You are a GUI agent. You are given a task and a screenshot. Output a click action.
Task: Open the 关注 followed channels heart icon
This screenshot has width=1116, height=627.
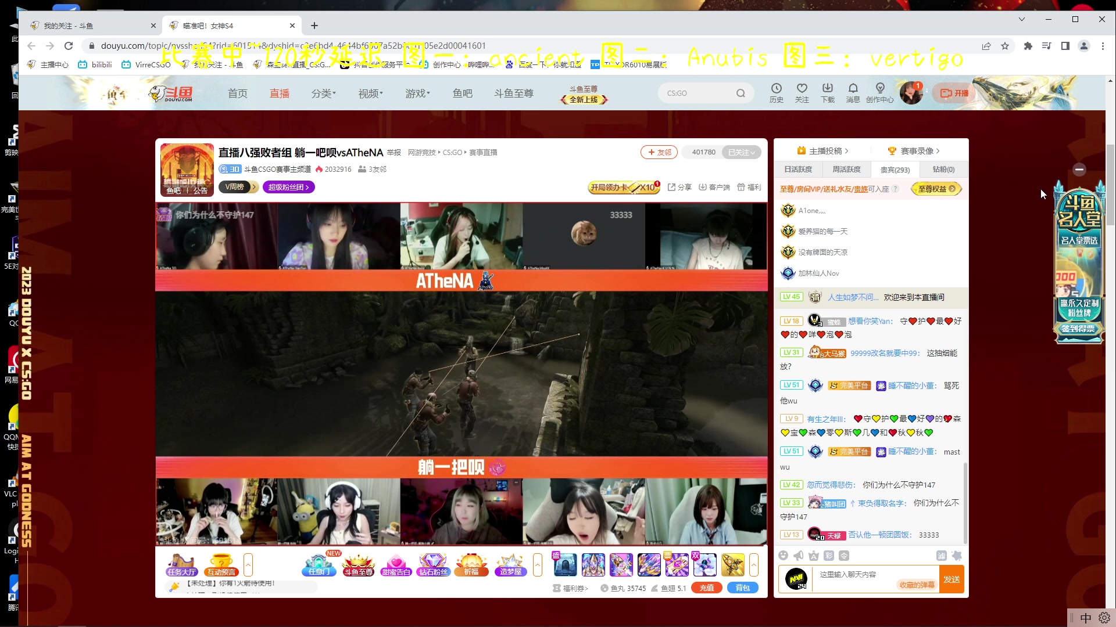(802, 92)
